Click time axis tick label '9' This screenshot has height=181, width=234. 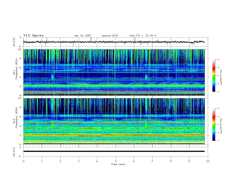[x=189, y=161]
